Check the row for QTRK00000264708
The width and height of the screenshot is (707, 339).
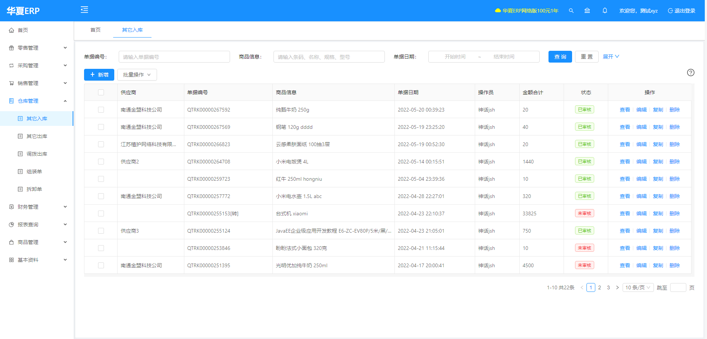(x=101, y=162)
